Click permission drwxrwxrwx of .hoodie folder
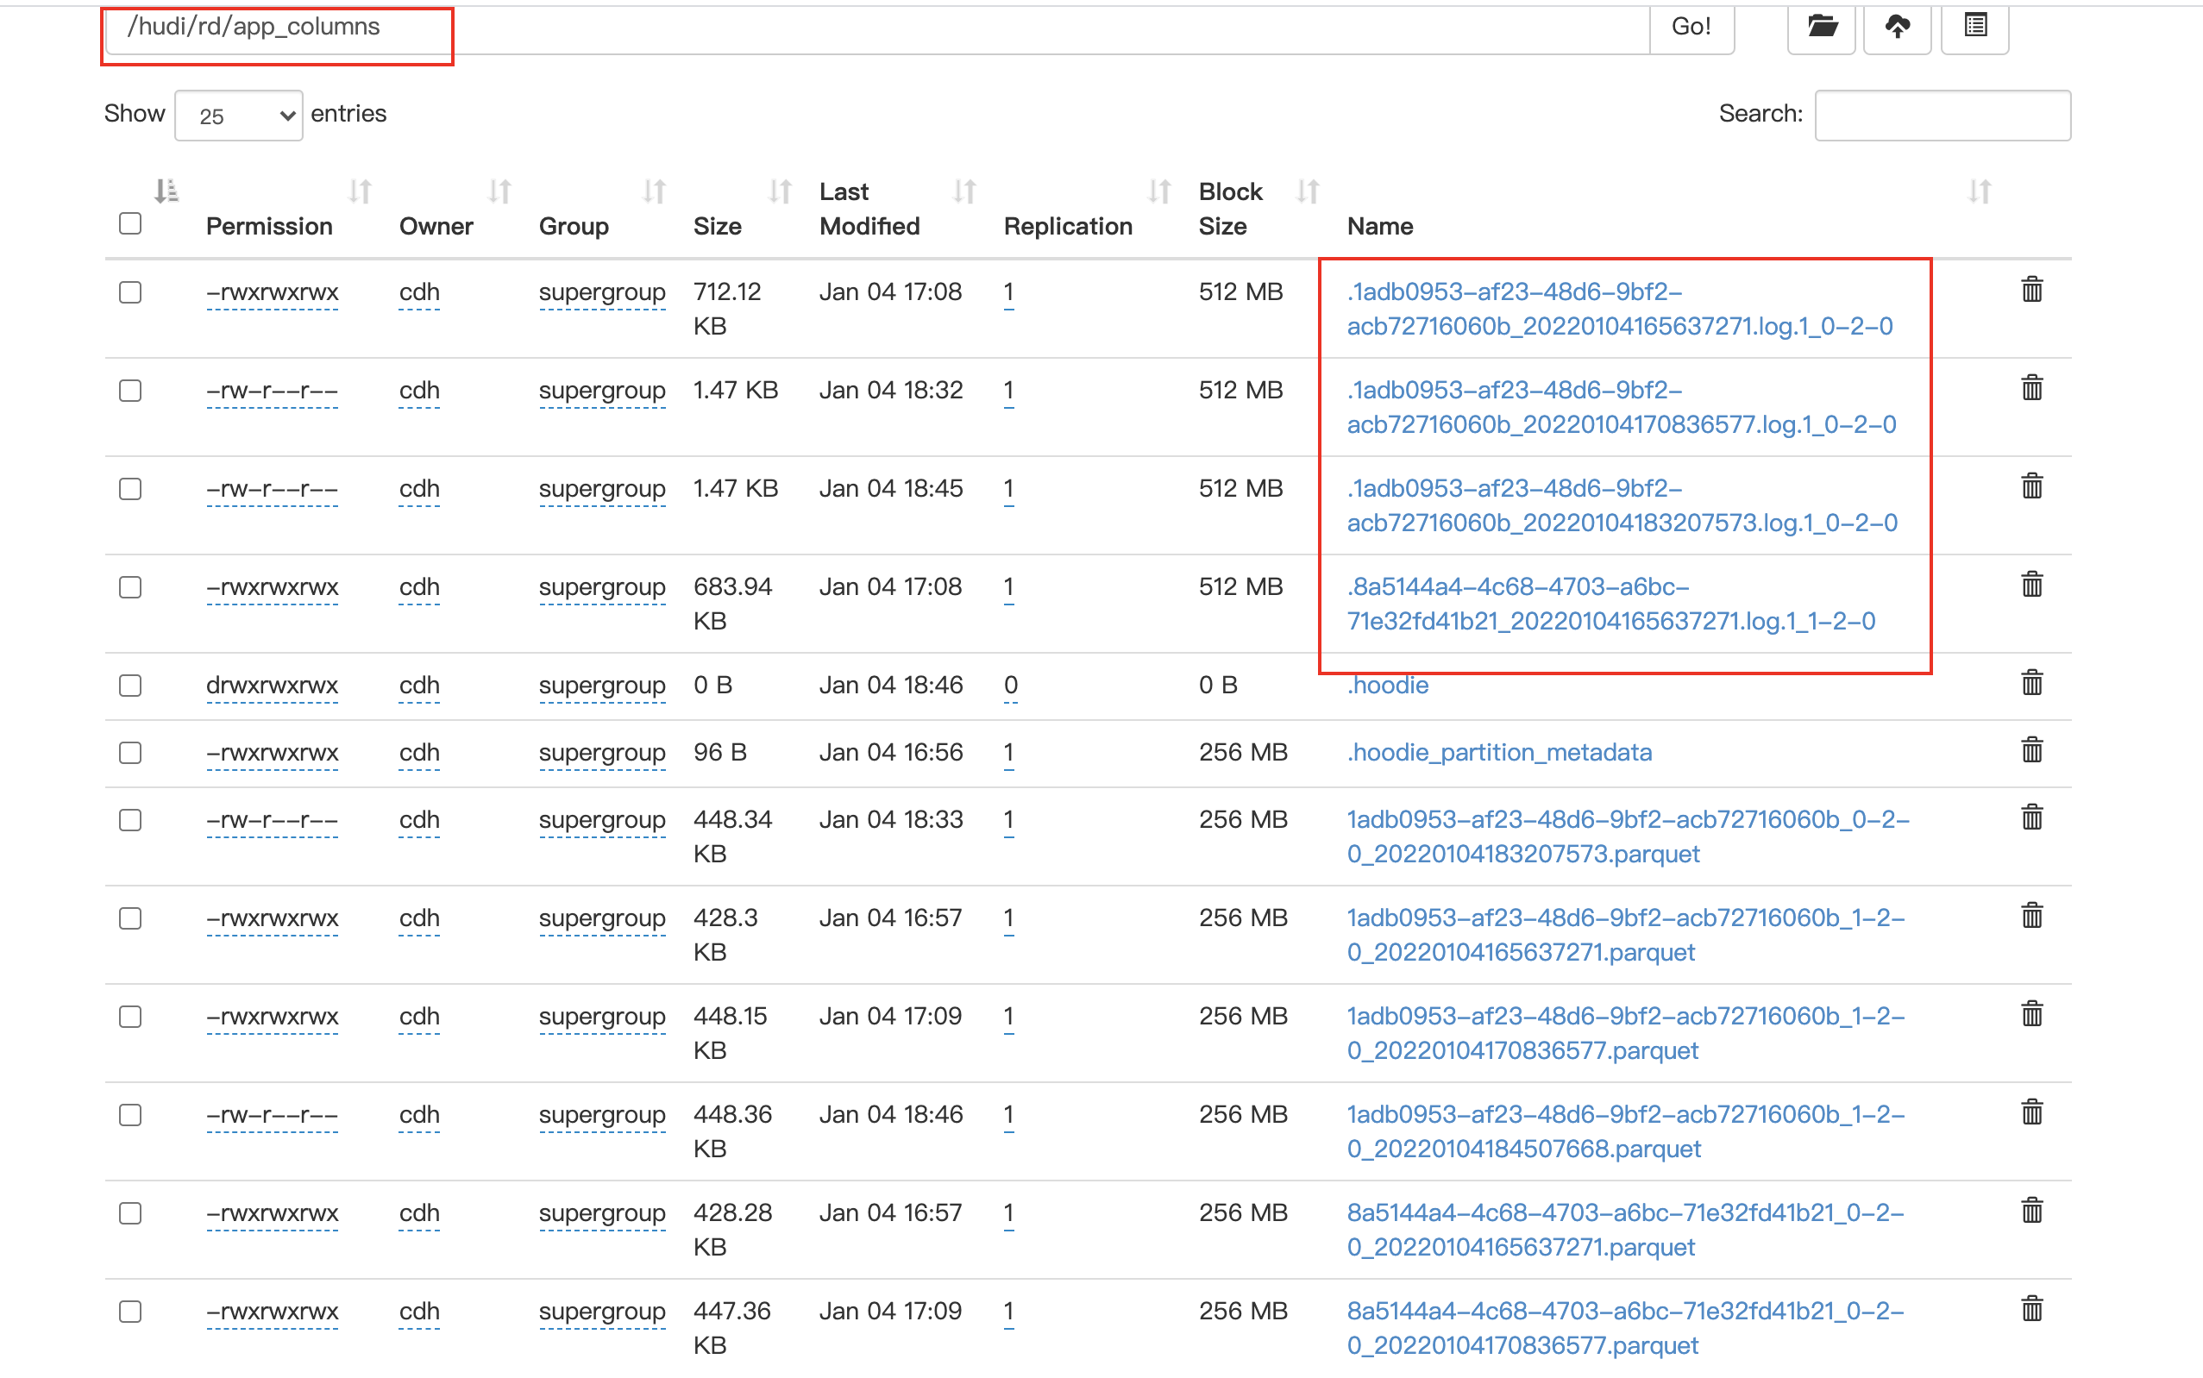This screenshot has height=1378, width=2203. [272, 686]
